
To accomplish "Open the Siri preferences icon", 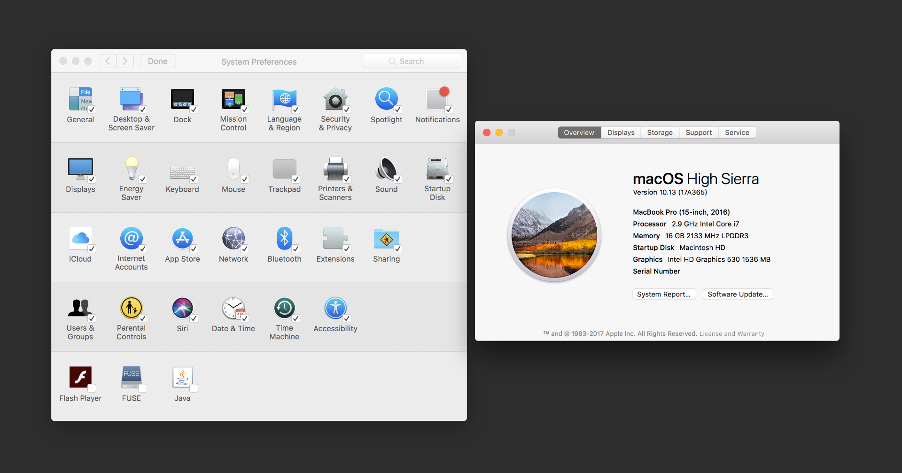I will [x=182, y=308].
